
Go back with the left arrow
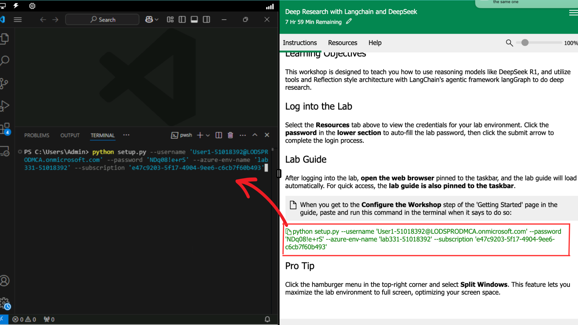click(43, 20)
